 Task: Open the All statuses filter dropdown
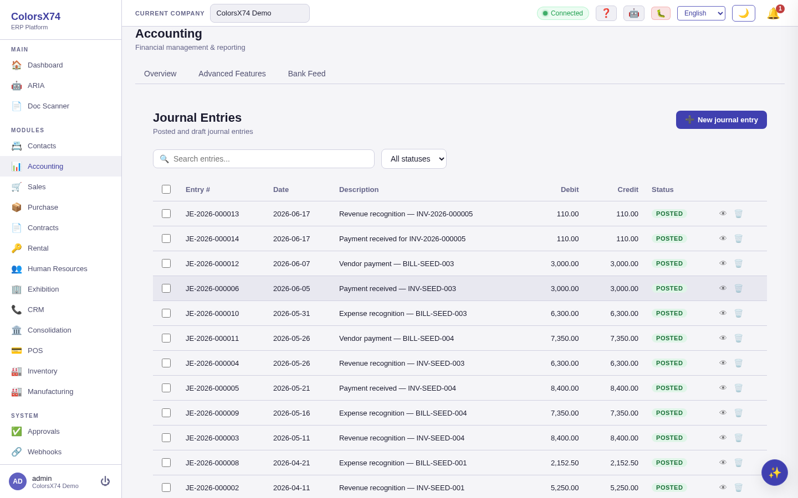coord(414,159)
